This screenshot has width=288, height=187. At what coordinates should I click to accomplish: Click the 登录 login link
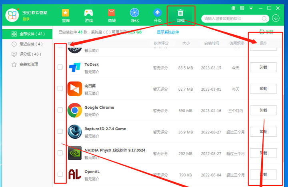[26, 19]
